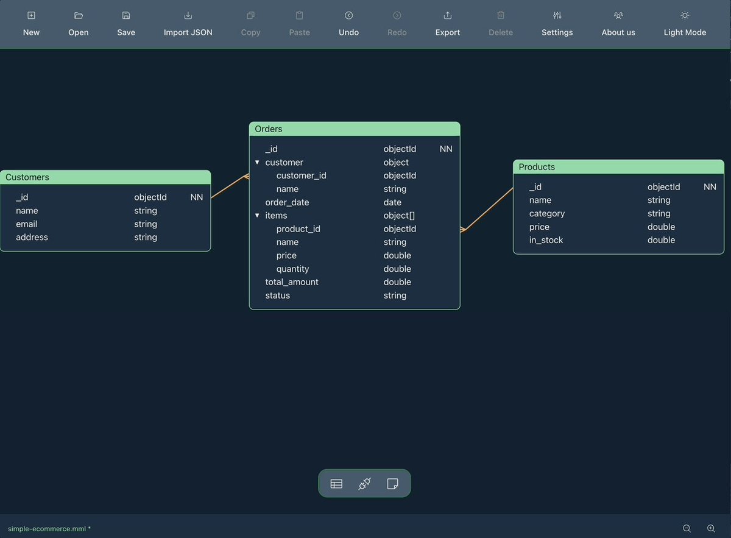731x538 pixels.
Task: Click the Delete trash icon
Action: pyautogui.click(x=501, y=15)
